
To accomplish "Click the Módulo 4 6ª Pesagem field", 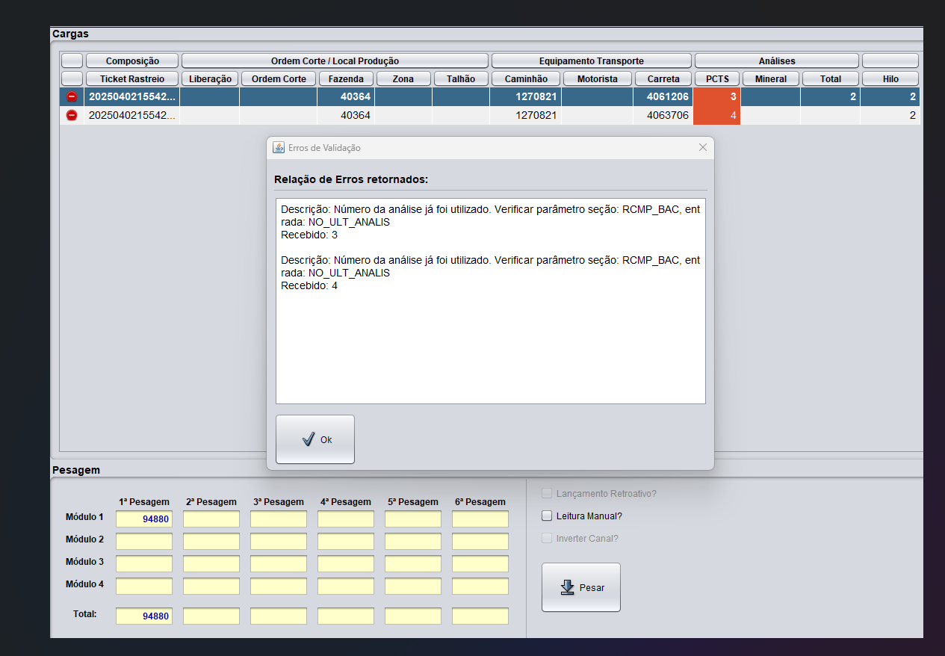I will coord(480,586).
